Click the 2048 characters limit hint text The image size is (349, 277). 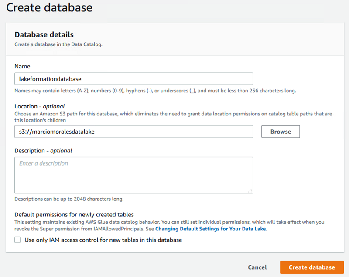tap(69, 199)
